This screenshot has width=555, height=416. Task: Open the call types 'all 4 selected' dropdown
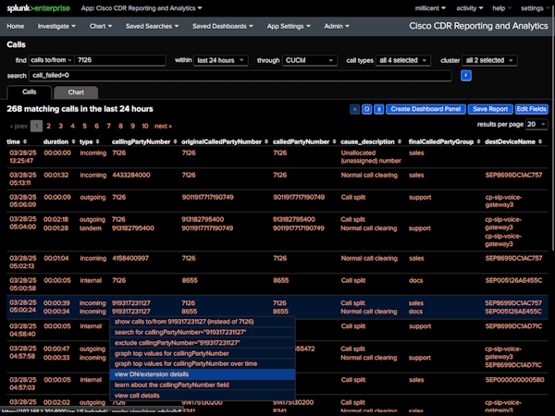pyautogui.click(x=403, y=60)
